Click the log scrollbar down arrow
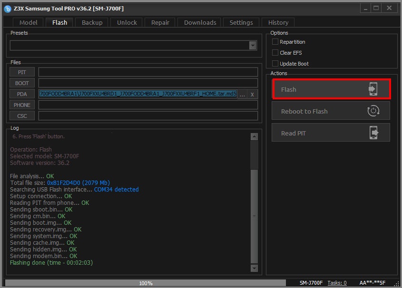402x288 pixels. [254, 269]
